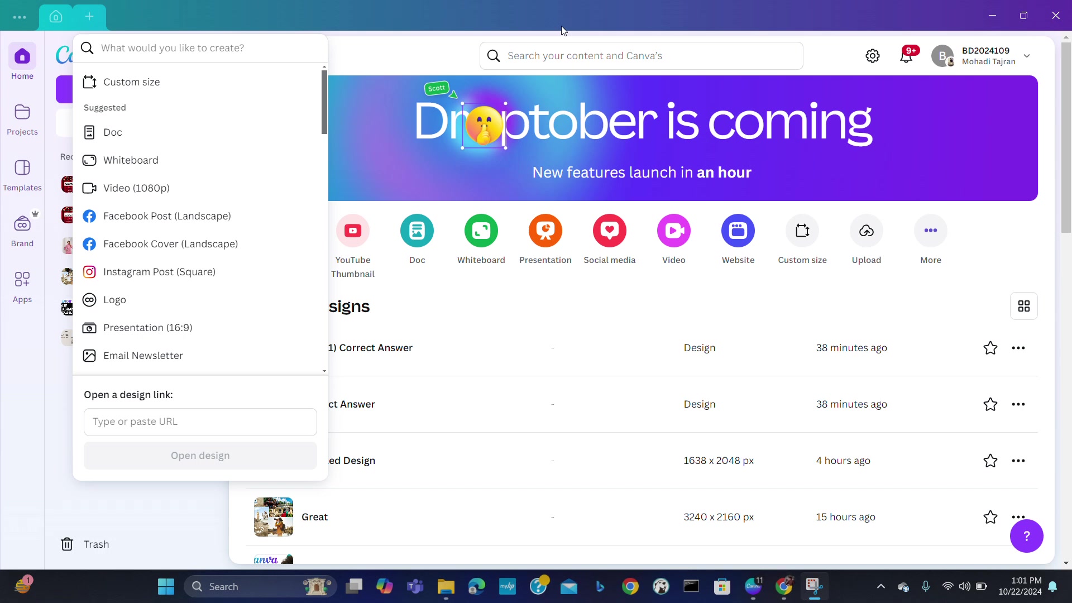The image size is (1072, 603).
Task: Select Email Newsletter option
Action: coord(200,356)
